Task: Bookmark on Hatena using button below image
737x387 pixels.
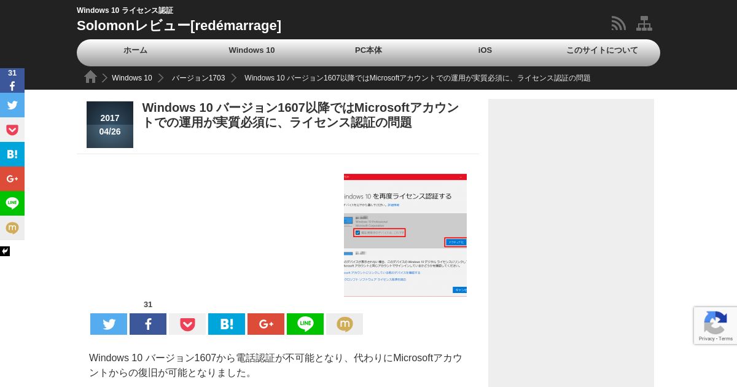Action: tap(227, 324)
